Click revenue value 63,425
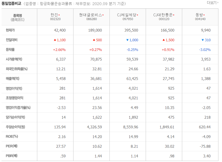The image size is (222, 162). (132, 79)
